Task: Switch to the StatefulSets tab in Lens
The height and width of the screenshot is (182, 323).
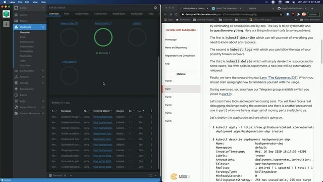Action: coord(119,14)
